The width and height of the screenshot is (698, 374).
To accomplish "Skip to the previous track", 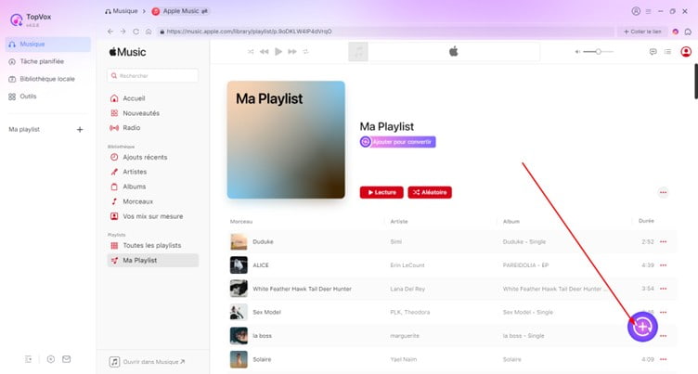I will [x=264, y=52].
